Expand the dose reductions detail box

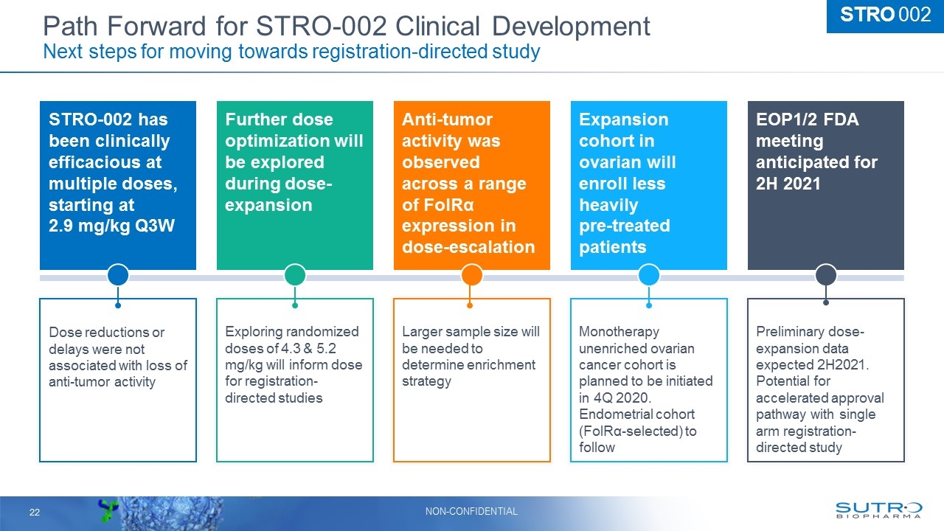117,380
